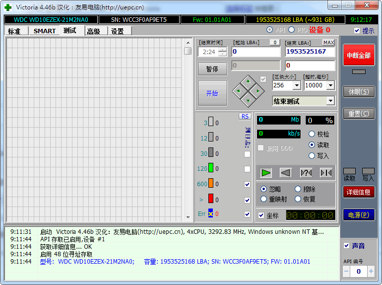The image size is (382, 285).
Task: Click the right arrow on the diamond navigator
Action: [x=258, y=91]
